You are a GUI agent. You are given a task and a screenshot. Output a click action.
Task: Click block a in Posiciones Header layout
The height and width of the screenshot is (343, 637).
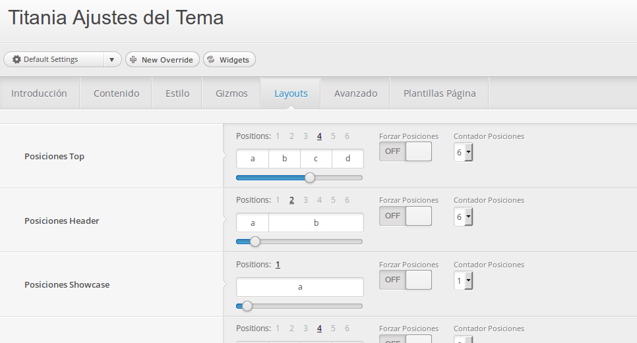(x=253, y=223)
